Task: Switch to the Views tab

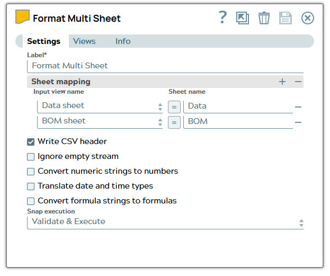Action: 84,41
